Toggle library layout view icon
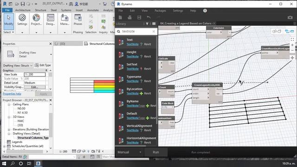 [154, 24]
